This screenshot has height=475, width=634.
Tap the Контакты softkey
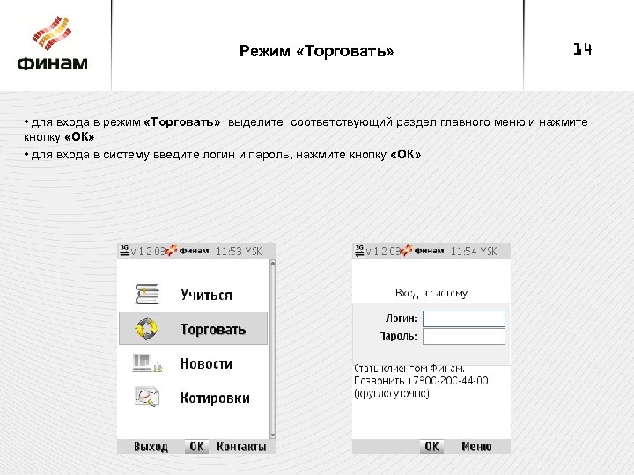tap(241, 447)
